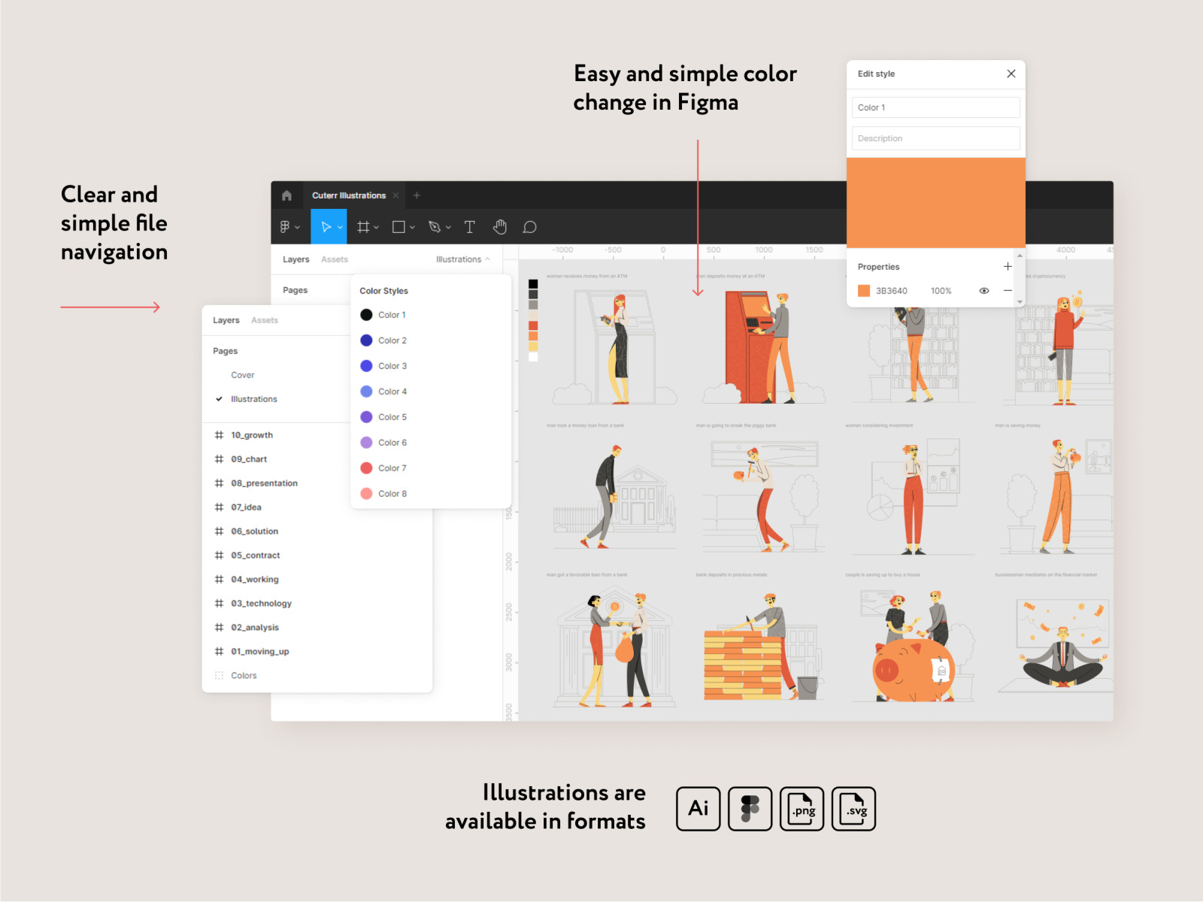Expand the Illustrations page dropdown

tap(462, 259)
